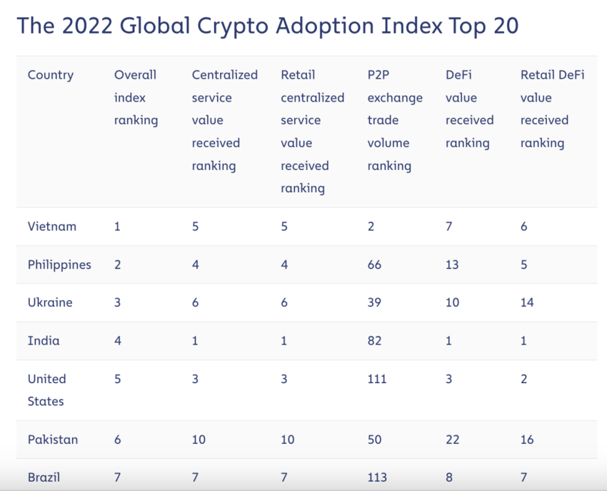Select India's P2P ranking value 82
Image resolution: width=607 pixels, height=491 pixels.
click(374, 341)
